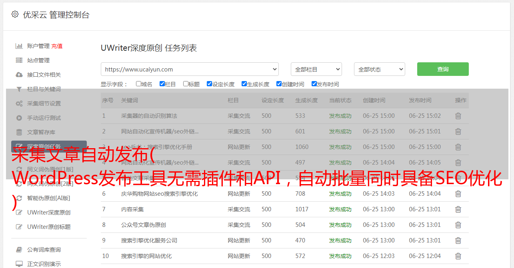Enable the 域名 field checkbox
The height and width of the screenshot is (268, 514).
[x=138, y=84]
